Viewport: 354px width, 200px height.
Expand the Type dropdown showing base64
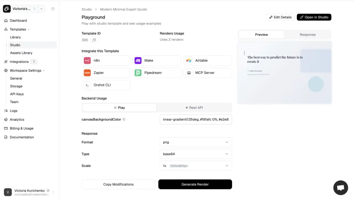(x=196, y=154)
